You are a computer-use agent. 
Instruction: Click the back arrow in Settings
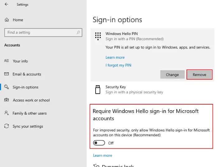(7, 5)
